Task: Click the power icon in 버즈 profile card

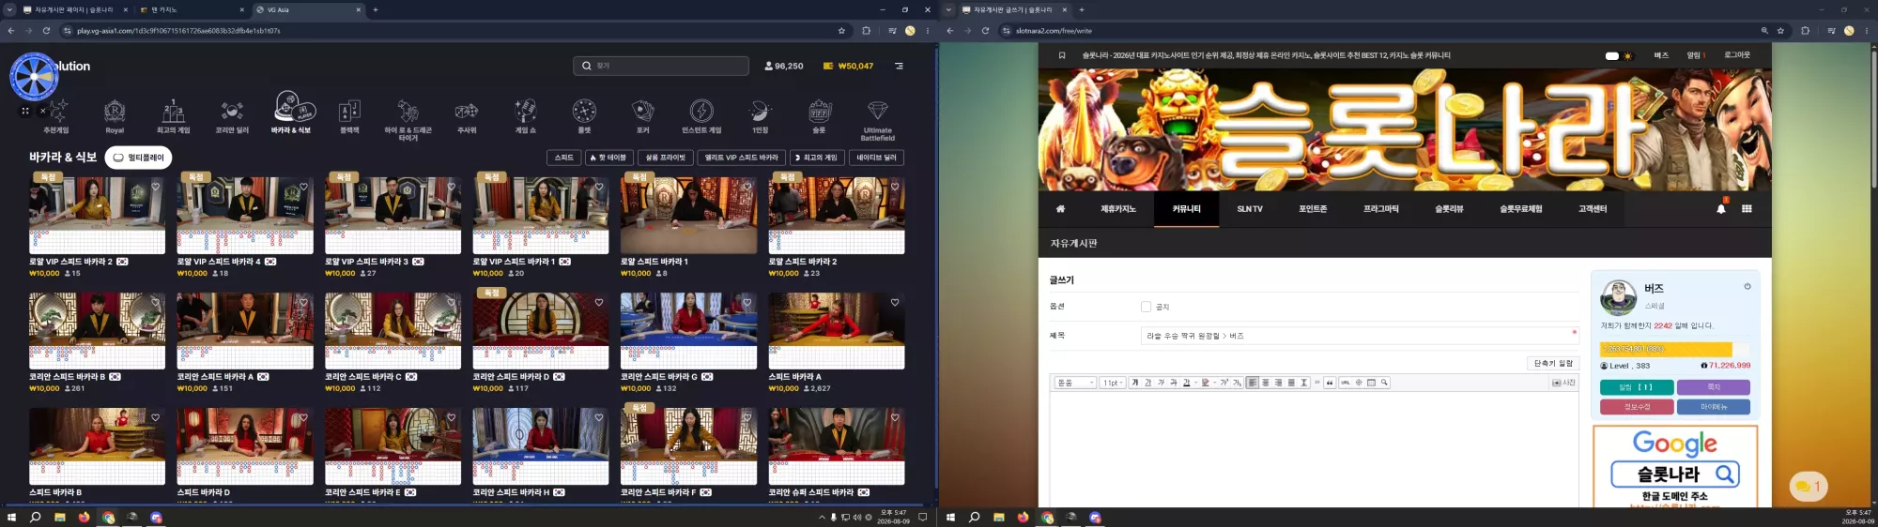Action: point(1747,286)
